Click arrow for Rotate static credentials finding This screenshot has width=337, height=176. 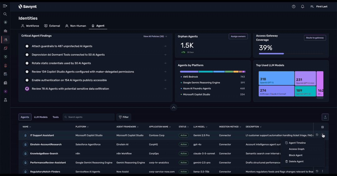165,63
